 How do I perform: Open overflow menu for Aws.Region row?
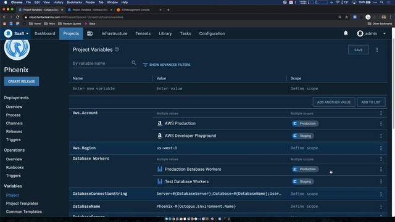(381, 148)
